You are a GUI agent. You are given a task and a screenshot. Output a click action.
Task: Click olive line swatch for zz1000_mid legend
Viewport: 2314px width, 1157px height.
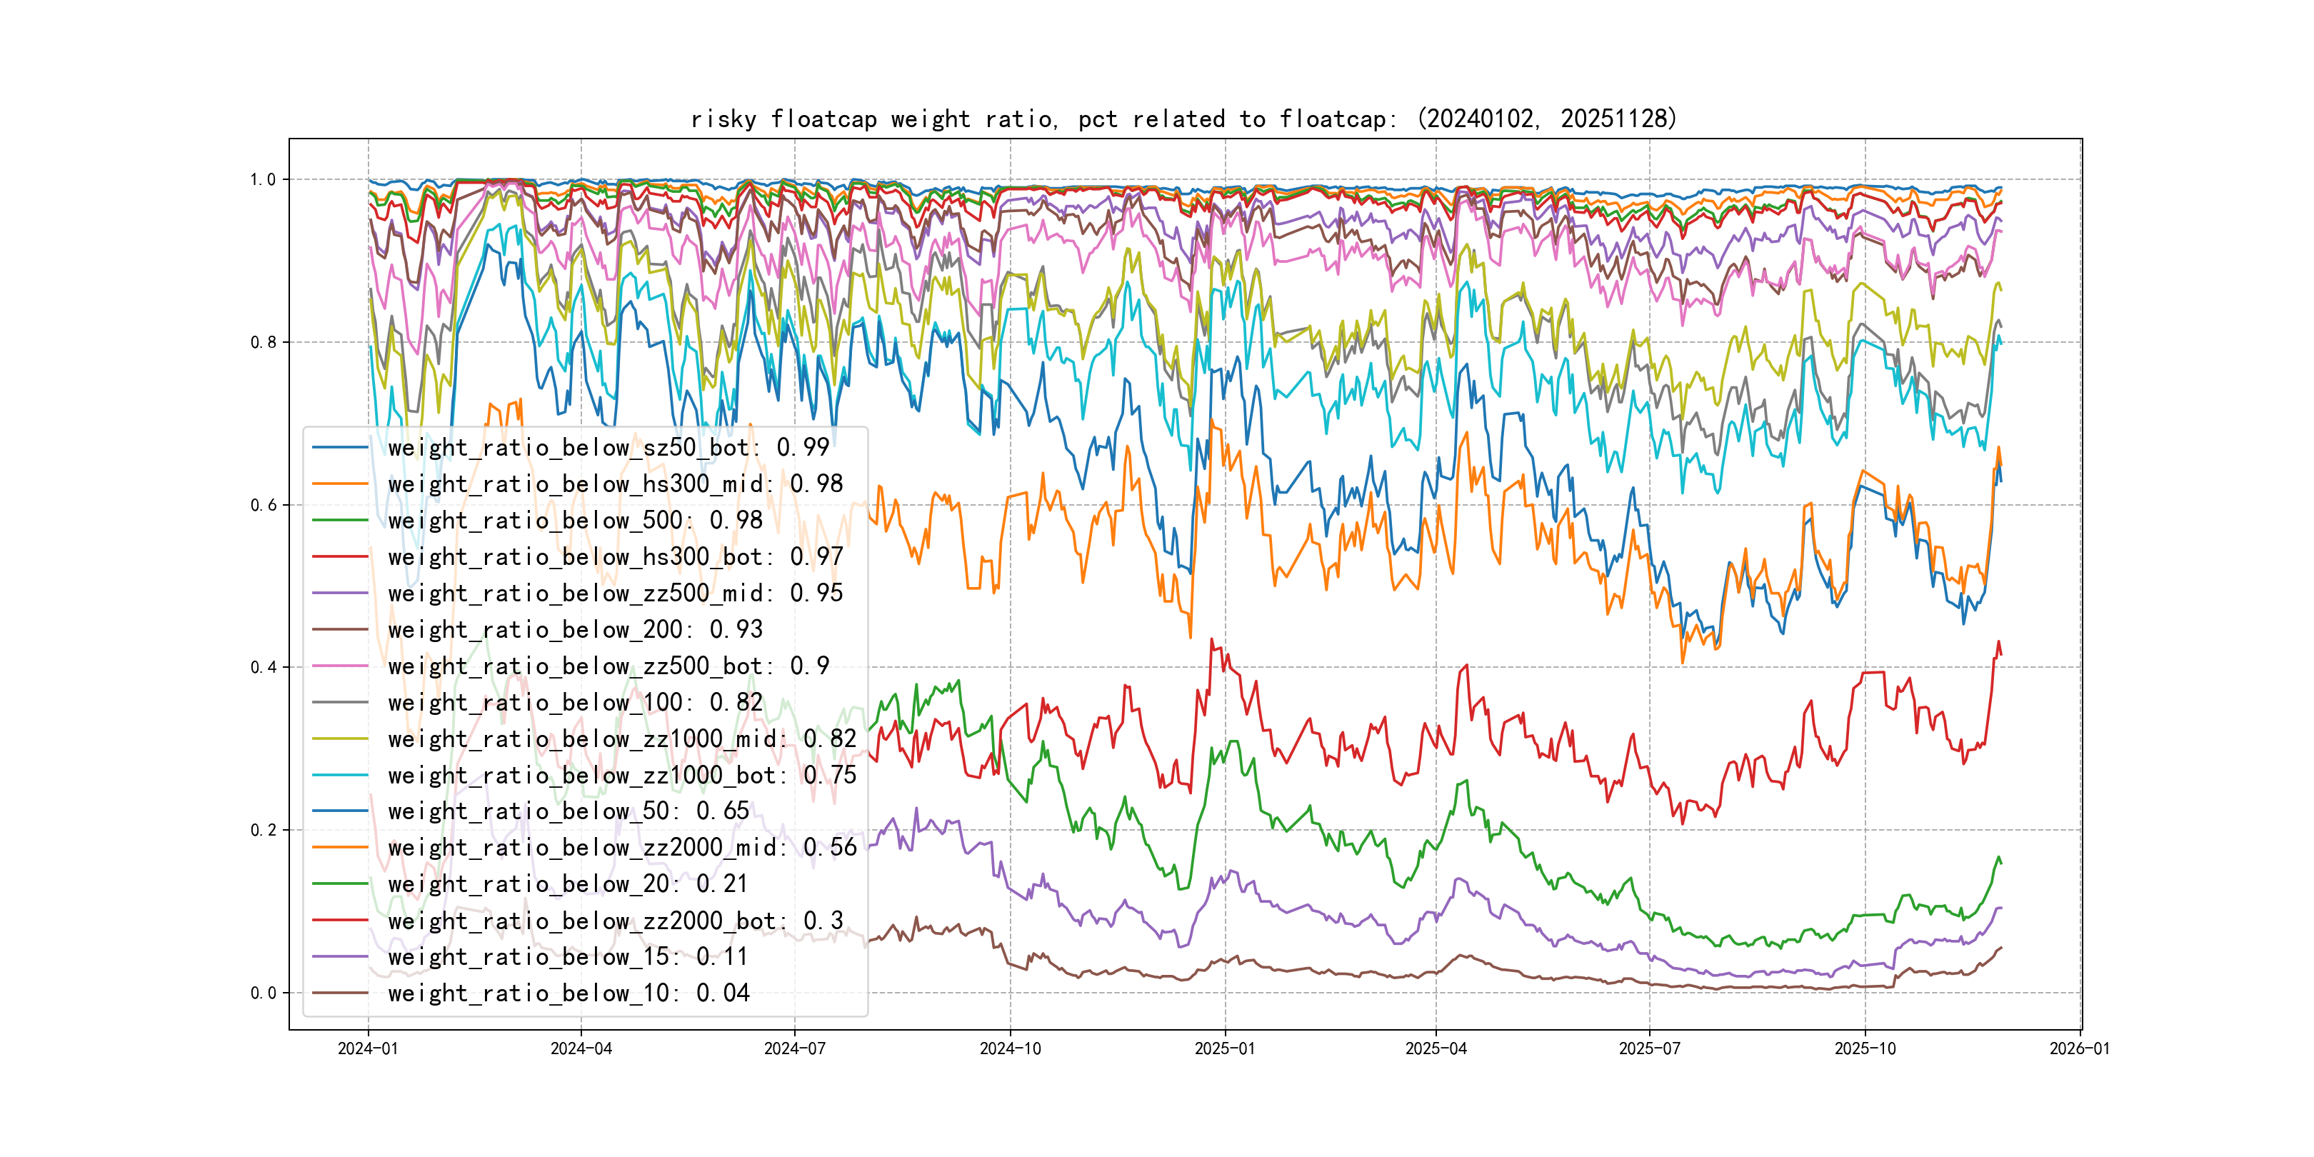click(339, 739)
